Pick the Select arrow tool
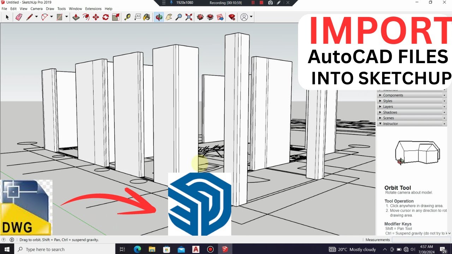 coord(7,17)
